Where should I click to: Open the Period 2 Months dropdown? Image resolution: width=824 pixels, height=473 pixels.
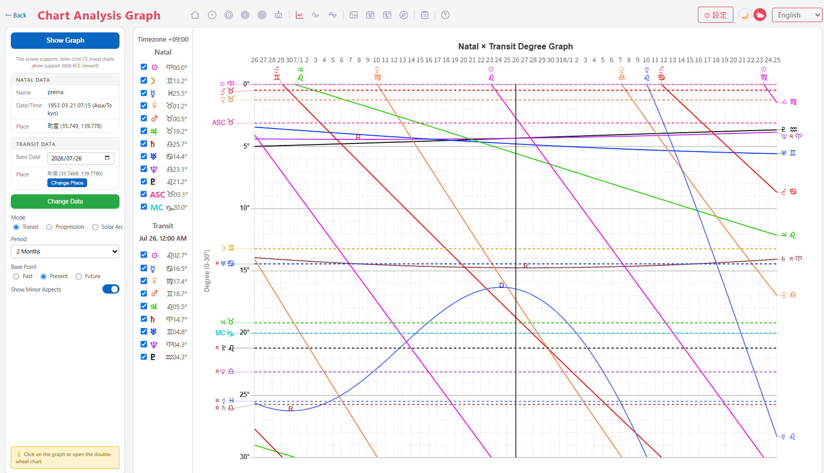(x=65, y=251)
